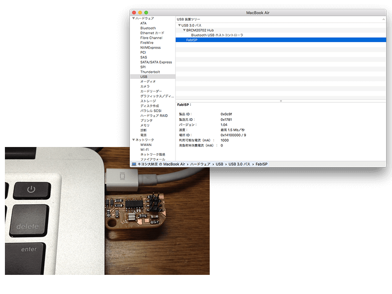Click location ID value 0x14100000 / 9
The image size is (392, 294).
pyautogui.click(x=233, y=135)
